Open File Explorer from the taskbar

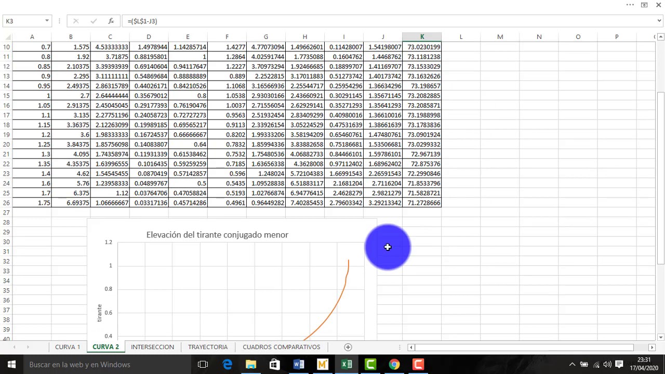(251, 365)
